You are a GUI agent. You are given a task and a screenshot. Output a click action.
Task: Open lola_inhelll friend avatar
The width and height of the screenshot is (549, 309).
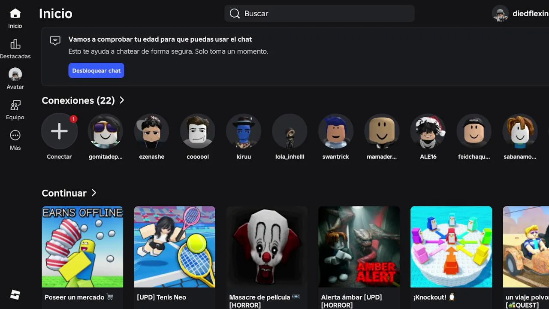(x=290, y=131)
